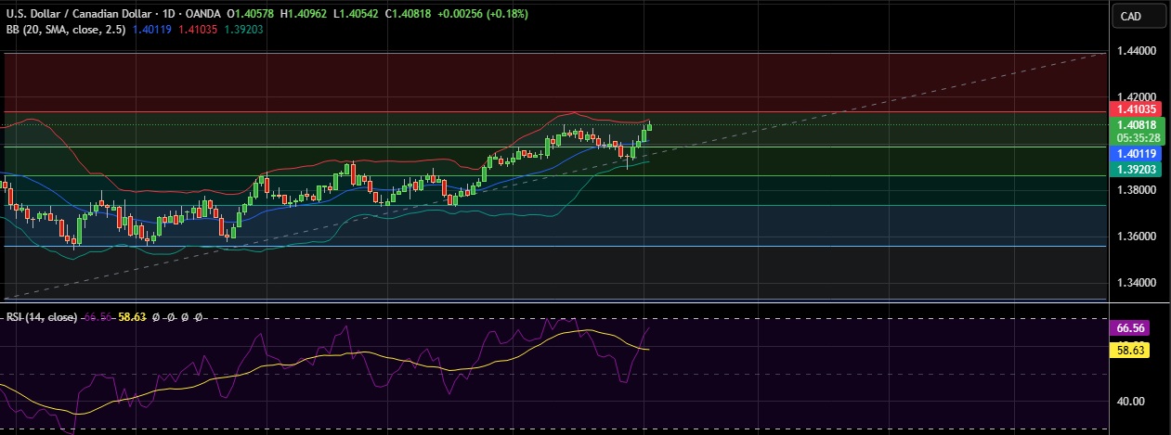Click the 'RSI (14, close)' indicator legend
Image resolution: width=1171 pixels, height=435 pixels.
point(43,316)
